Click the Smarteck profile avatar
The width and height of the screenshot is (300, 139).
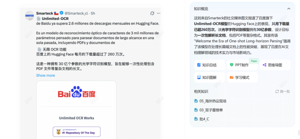point(29,16)
